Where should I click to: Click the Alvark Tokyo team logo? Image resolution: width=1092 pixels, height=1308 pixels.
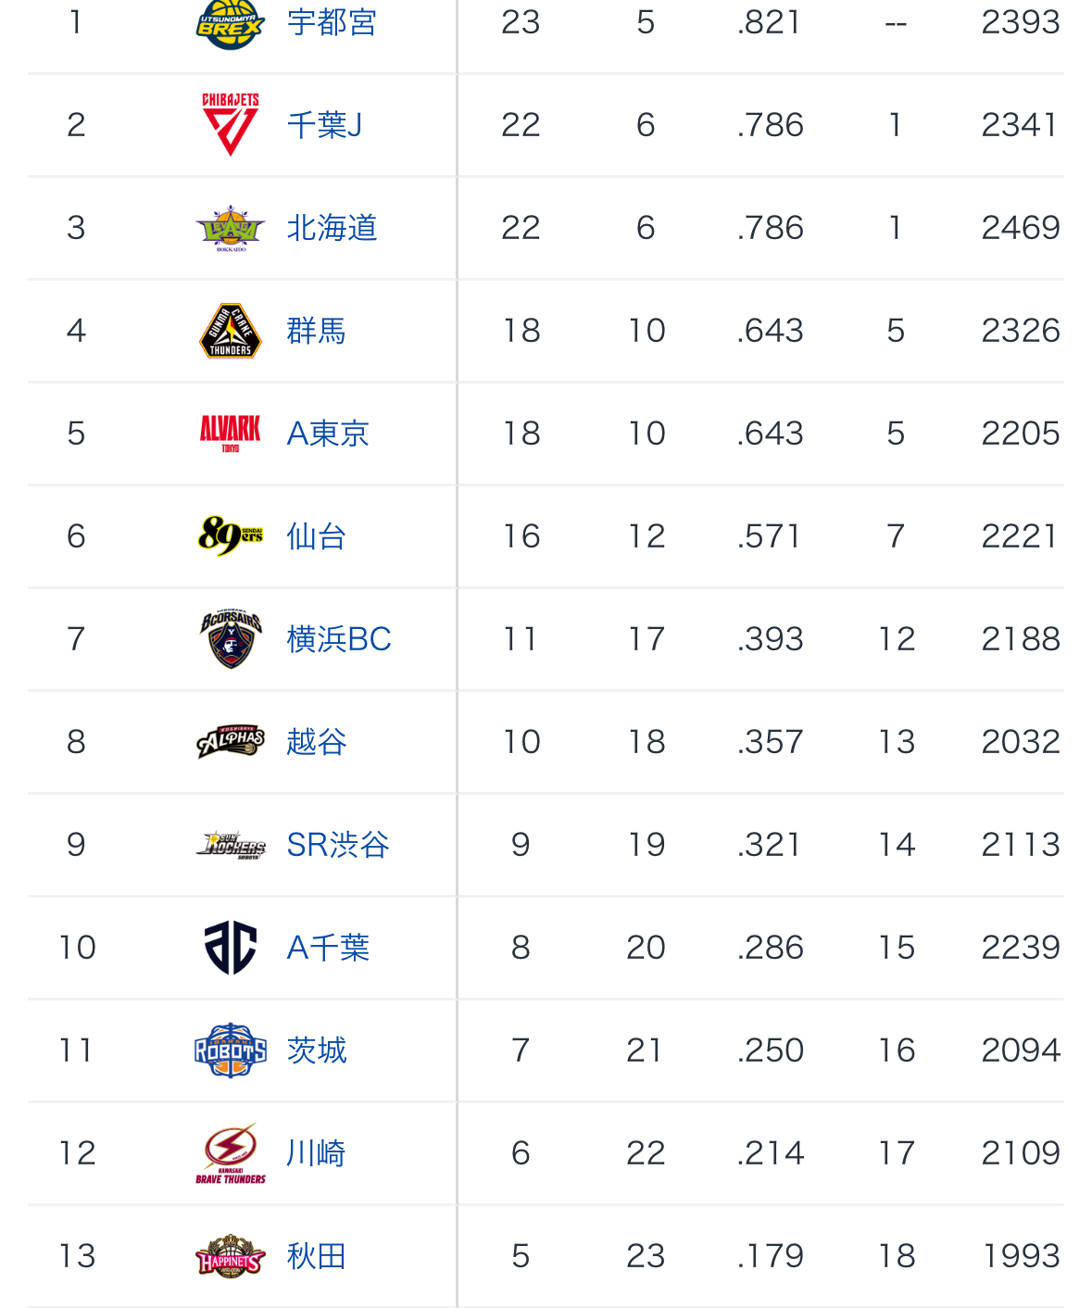230,433
